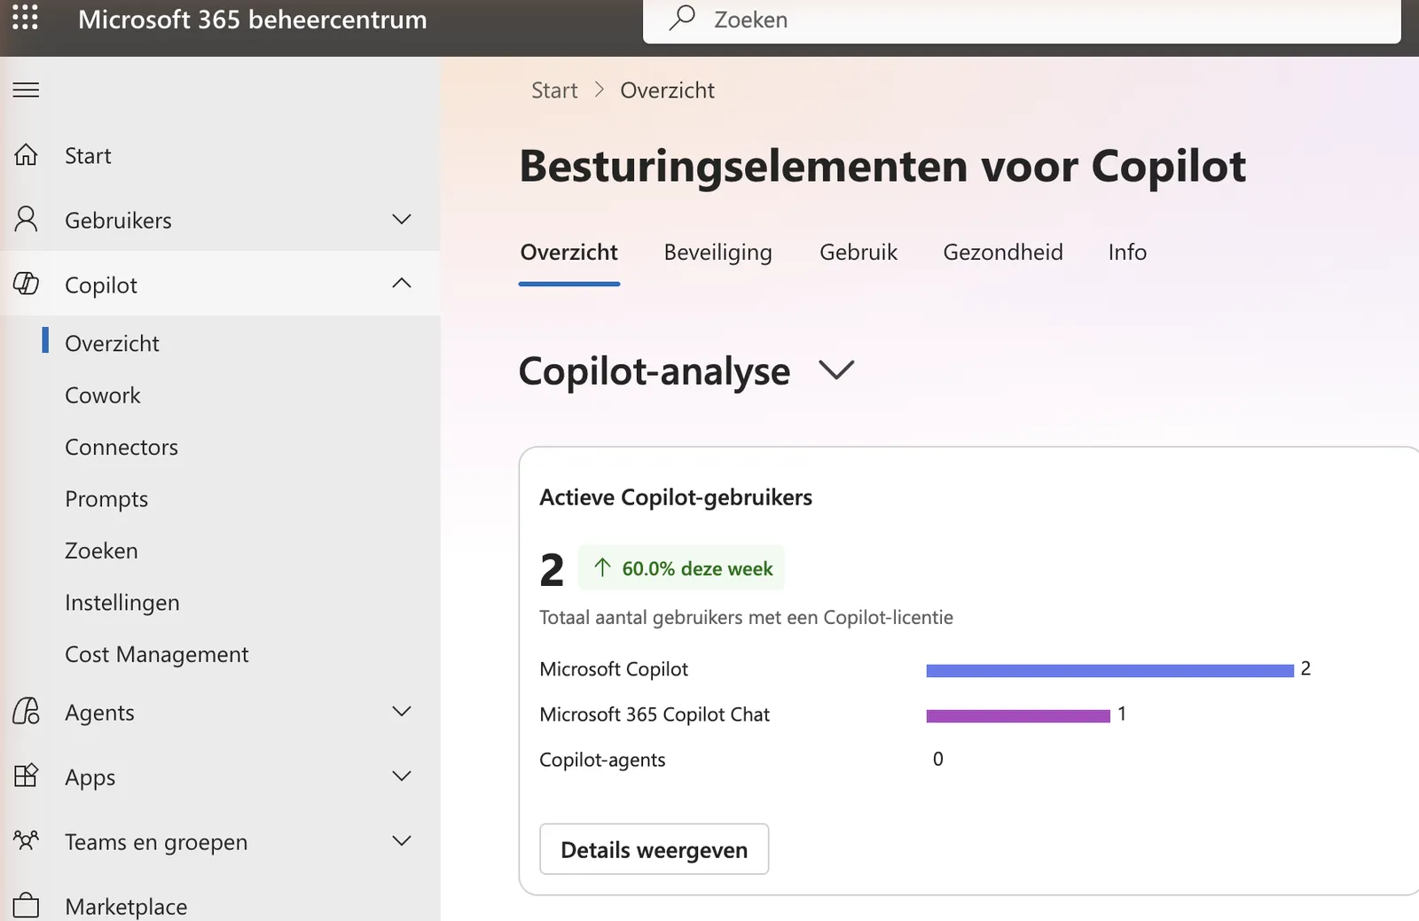Open the app launcher waffle icon
Image resolution: width=1419 pixels, height=921 pixels.
[25, 17]
